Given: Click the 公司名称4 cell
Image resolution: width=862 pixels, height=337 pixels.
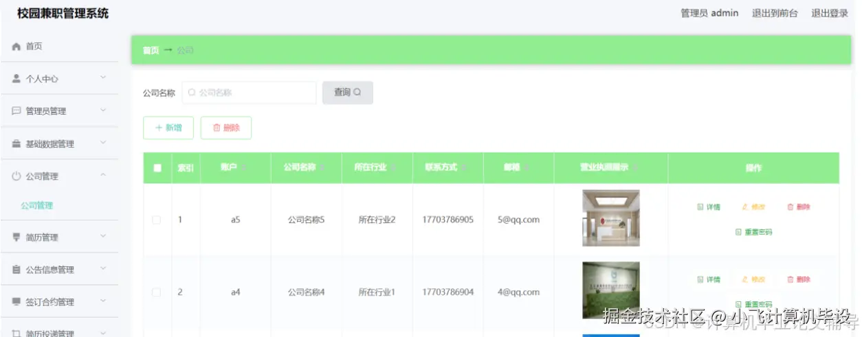Looking at the screenshot, I should [306, 292].
